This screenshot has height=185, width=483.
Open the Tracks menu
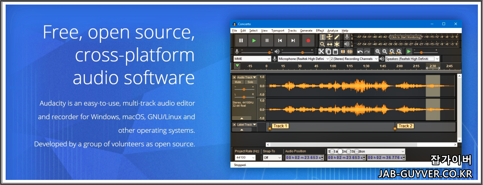(292, 31)
